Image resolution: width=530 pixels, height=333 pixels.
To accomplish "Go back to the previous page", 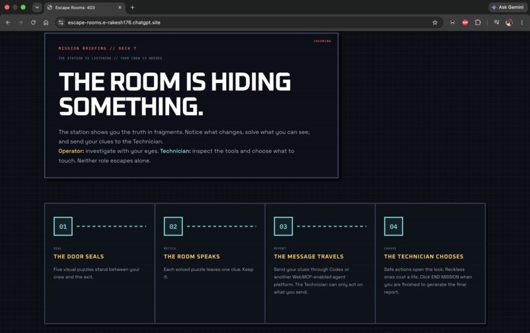I will coord(8,22).
